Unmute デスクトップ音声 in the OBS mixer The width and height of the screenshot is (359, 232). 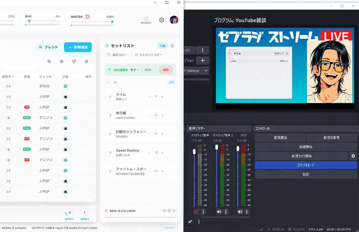[196, 212]
